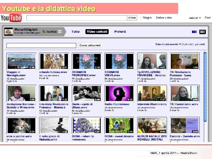Click rivoluzione francese - Daniele e Mirco title
Screen dimensions: 212x159
click(21, 106)
